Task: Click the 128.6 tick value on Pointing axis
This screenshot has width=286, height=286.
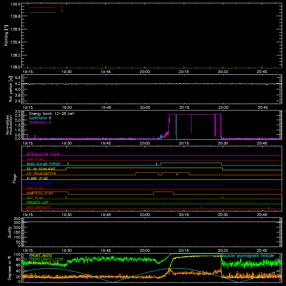Action: tap(15, 29)
